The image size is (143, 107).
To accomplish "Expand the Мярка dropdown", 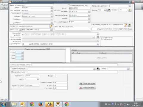I will [38, 79].
